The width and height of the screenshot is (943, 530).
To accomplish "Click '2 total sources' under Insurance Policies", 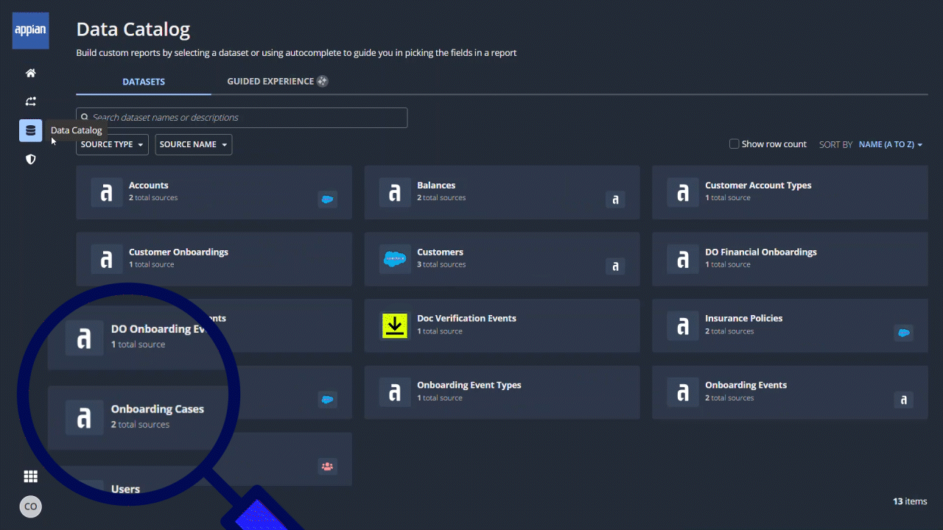I will click(729, 331).
